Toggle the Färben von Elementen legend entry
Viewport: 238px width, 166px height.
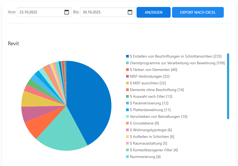[153, 70]
